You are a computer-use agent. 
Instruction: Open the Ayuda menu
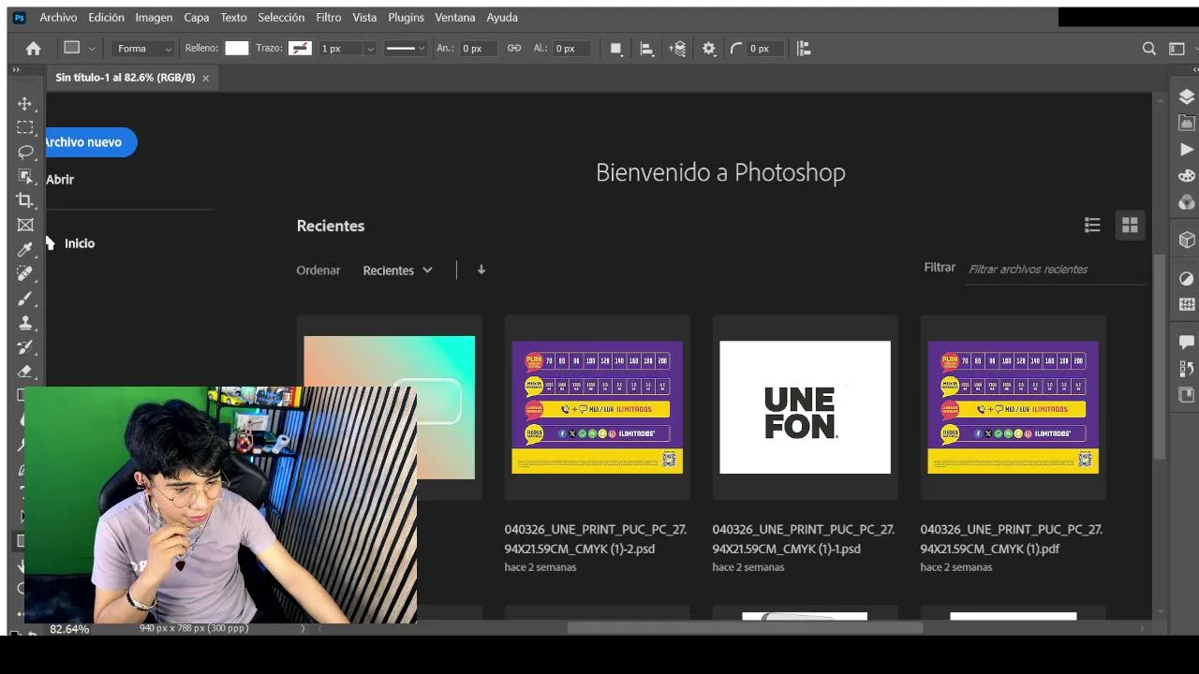coord(502,17)
